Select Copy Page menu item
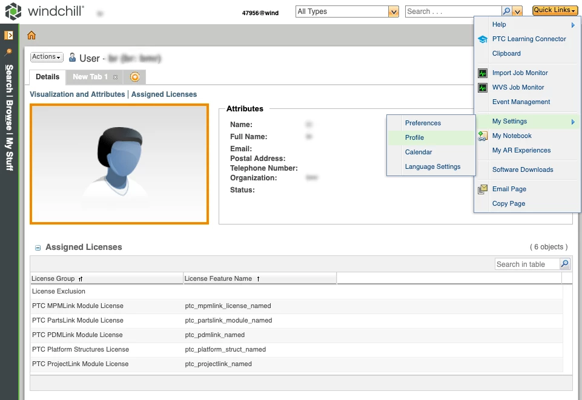Screen dimensions: 582x400 (509, 203)
